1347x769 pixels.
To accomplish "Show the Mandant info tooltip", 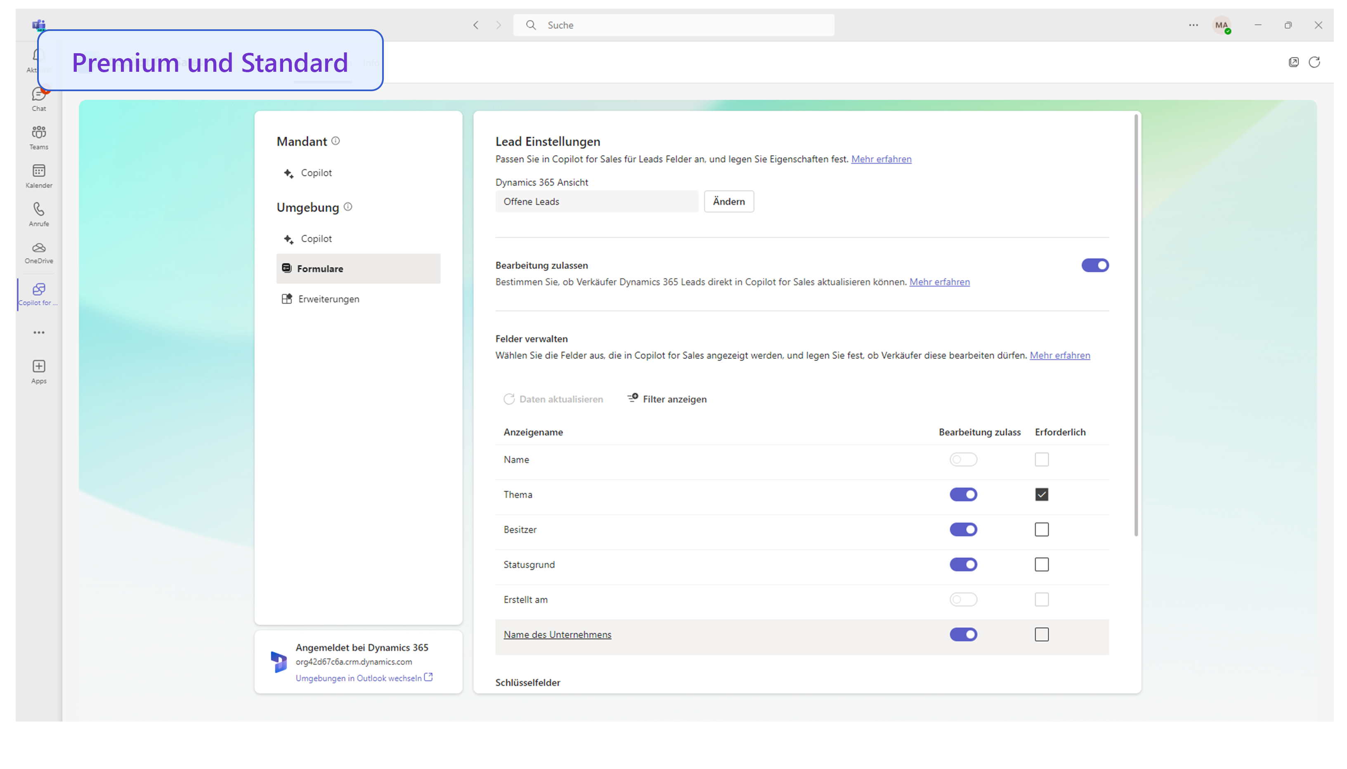I will tap(336, 141).
